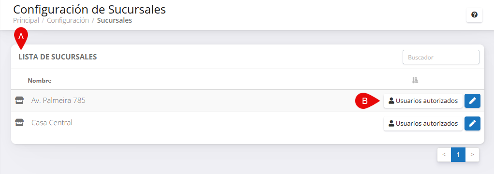Screen dimensions: 494x174
Task: Sort by the Nombre column header
Action: pyautogui.click(x=39, y=81)
